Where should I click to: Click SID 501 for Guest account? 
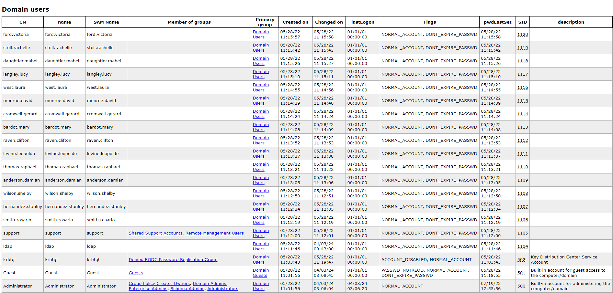(x=521, y=273)
